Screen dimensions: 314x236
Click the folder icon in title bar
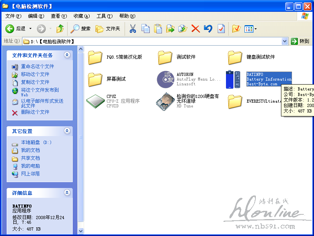(x=6, y=6)
